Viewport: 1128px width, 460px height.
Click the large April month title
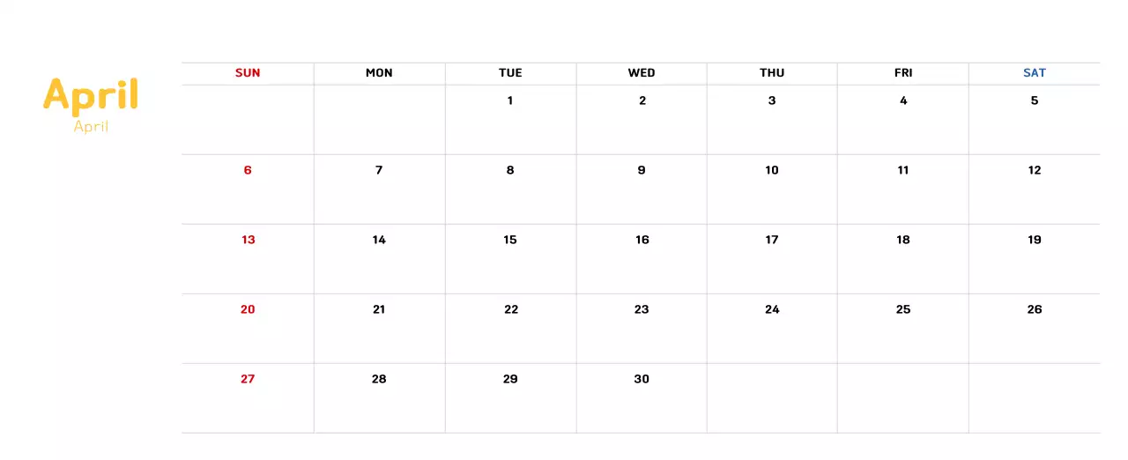coord(91,95)
